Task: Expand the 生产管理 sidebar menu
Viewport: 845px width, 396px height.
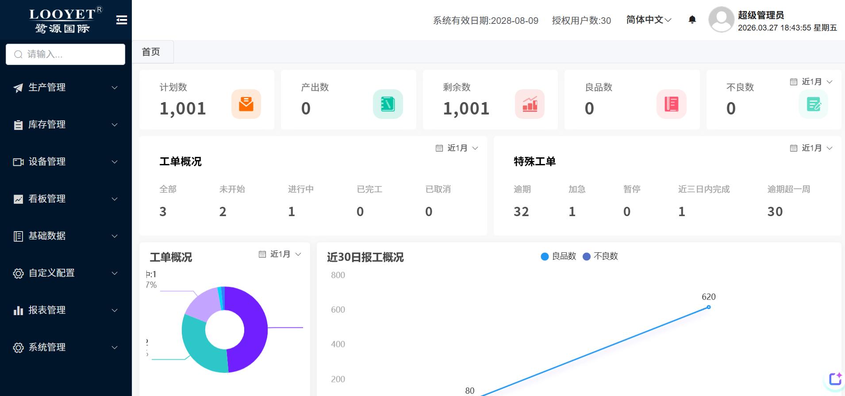Action: click(x=65, y=88)
